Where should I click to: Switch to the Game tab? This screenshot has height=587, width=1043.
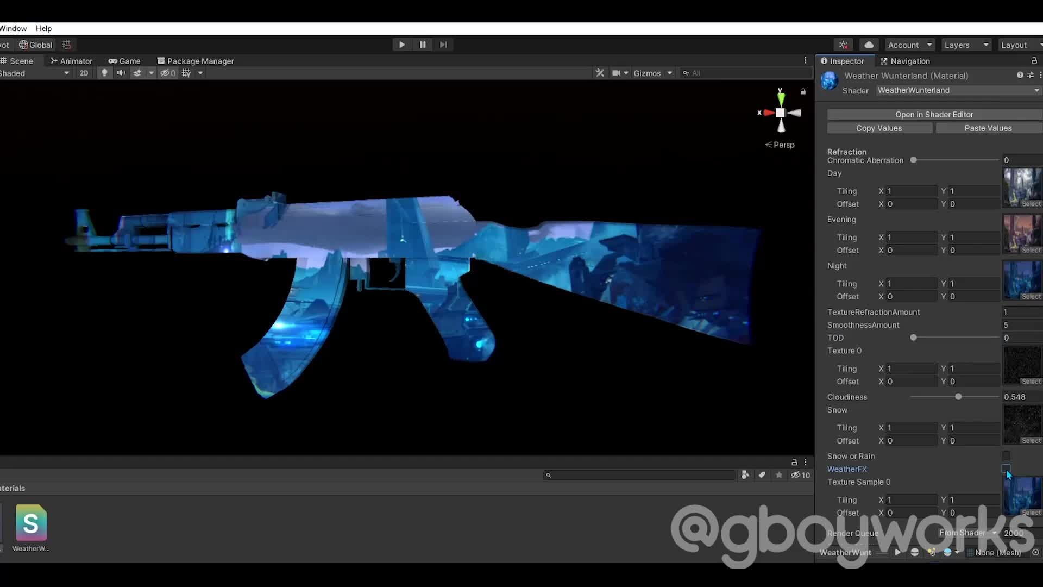pos(124,61)
